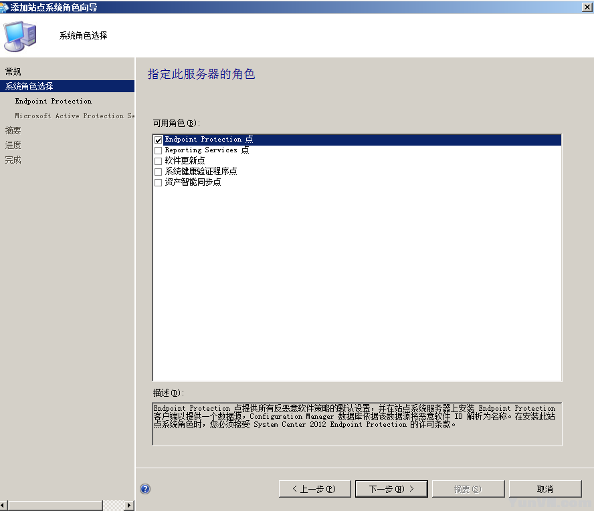Tick the 系统健康验证程序点 checkbox
The image size is (594, 511).
coord(159,172)
